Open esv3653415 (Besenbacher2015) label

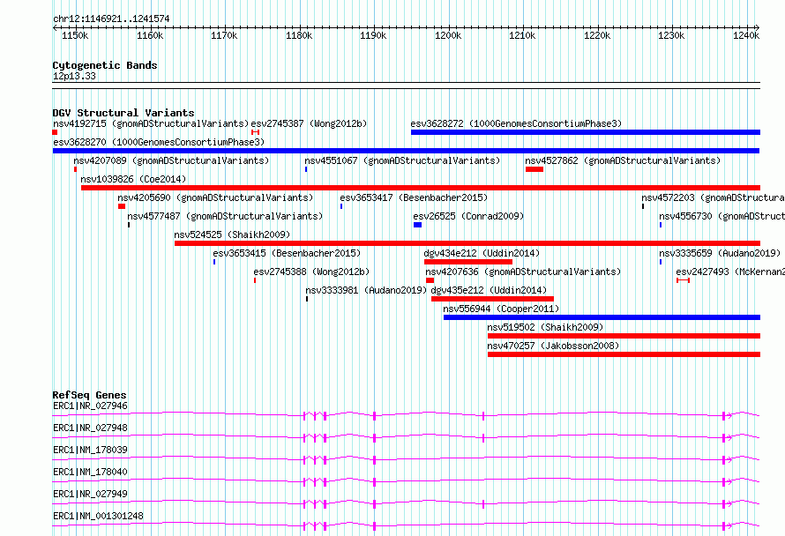[x=287, y=253]
